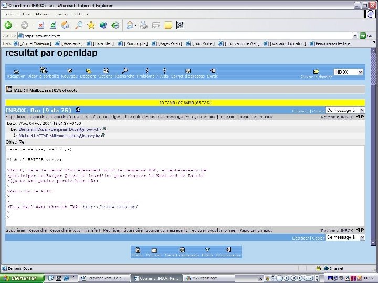
Task: Refresh the page using the green arrows icon
Action: tap(53, 25)
